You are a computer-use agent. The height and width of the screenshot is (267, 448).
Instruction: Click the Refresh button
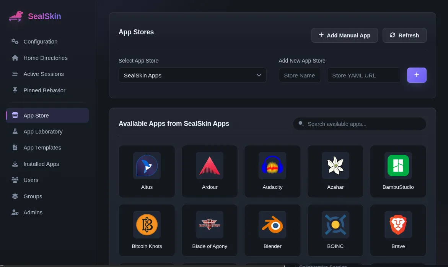pyautogui.click(x=404, y=35)
